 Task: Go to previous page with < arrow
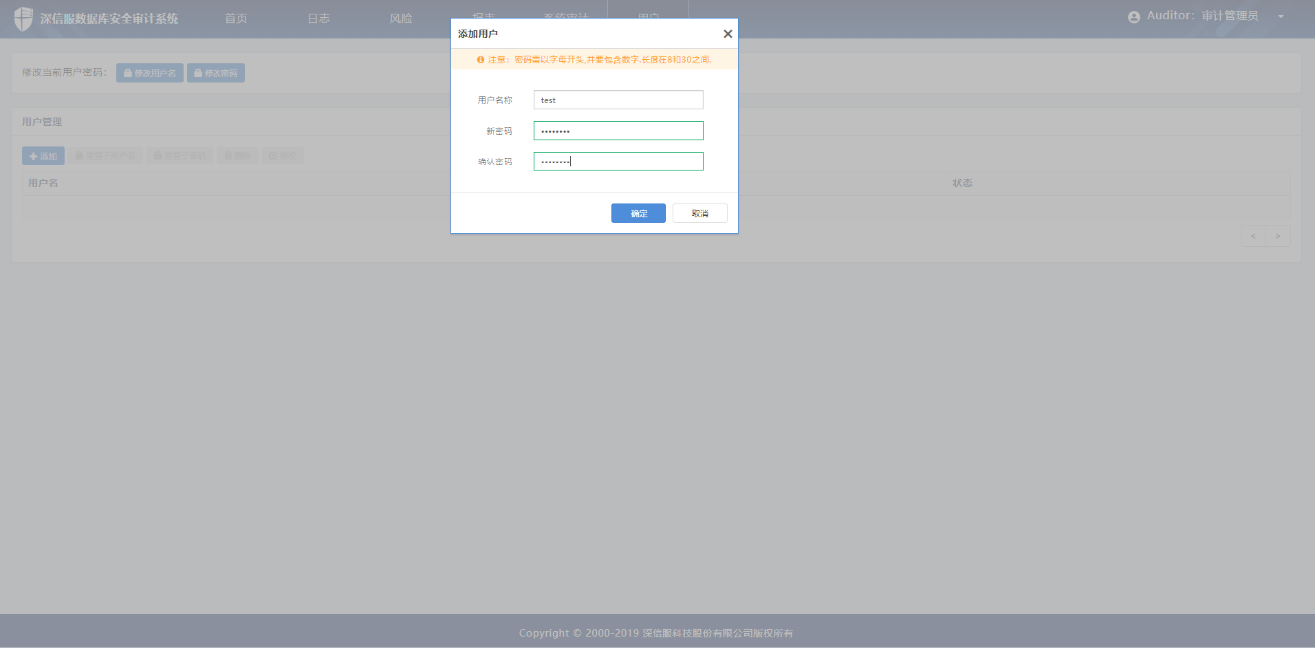point(1253,236)
